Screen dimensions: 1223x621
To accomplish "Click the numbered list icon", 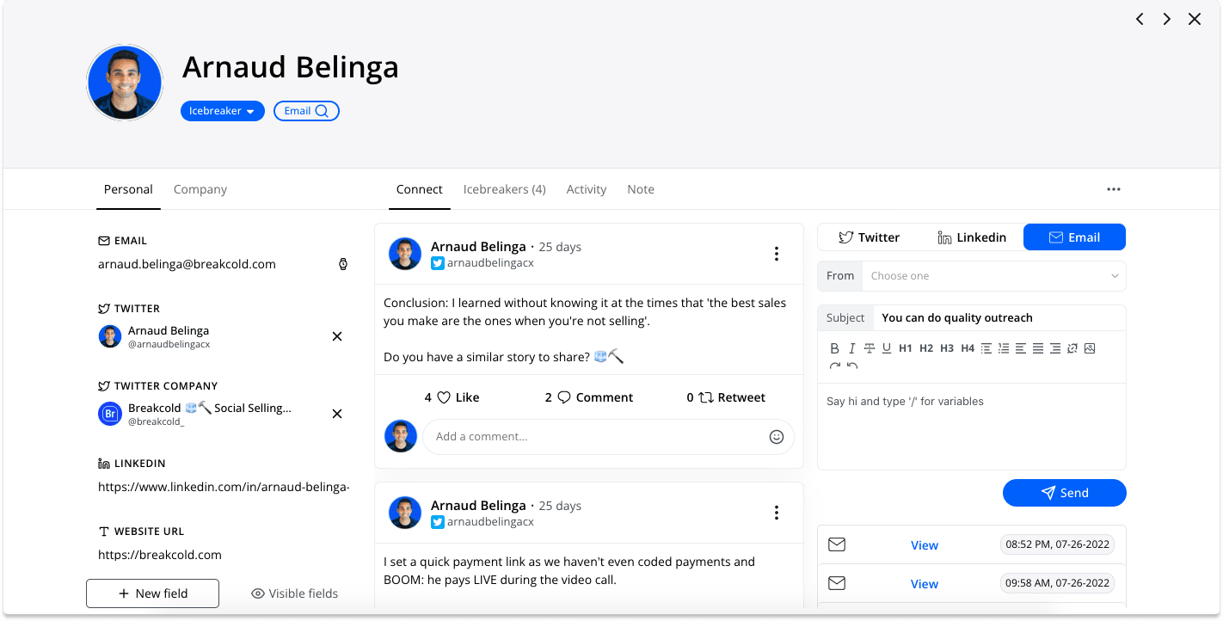I will pyautogui.click(x=1004, y=348).
